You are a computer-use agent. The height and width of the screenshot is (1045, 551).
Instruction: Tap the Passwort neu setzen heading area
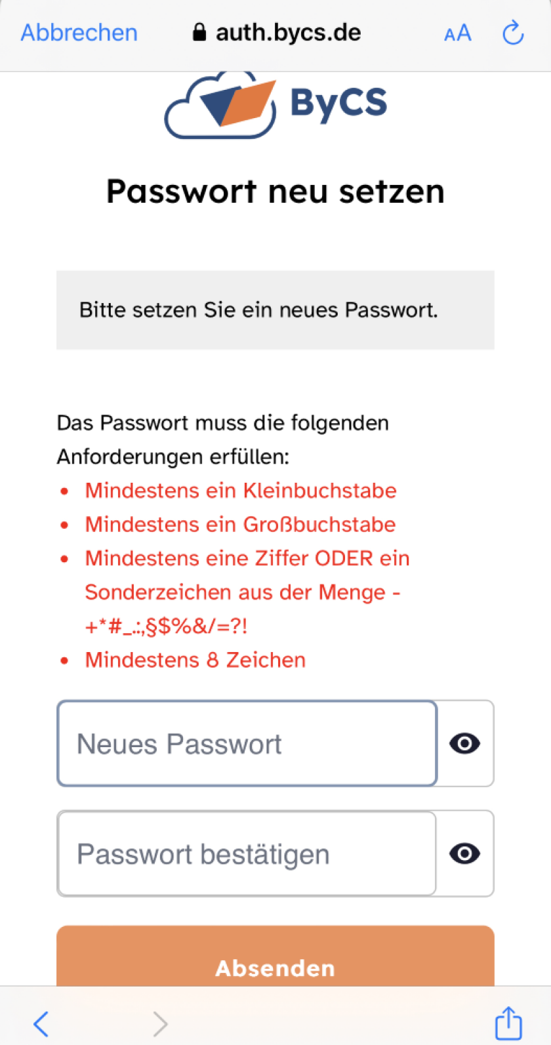coord(275,191)
